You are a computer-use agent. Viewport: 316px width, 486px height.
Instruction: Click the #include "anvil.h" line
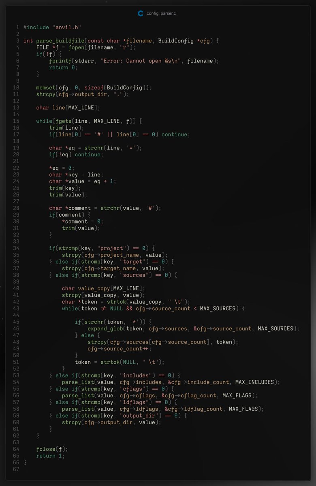pyautogui.click(x=52, y=27)
